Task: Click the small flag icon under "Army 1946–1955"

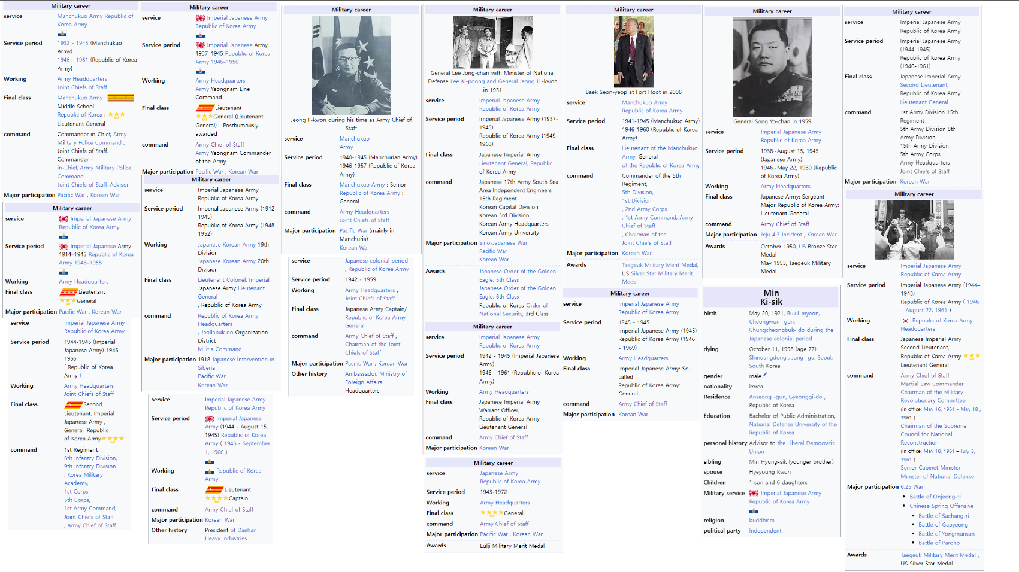Action: (64, 272)
